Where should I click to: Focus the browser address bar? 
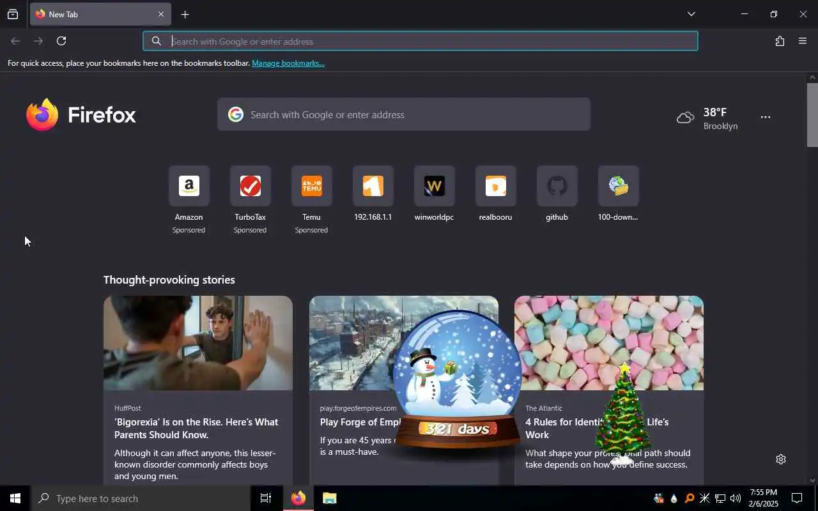(x=421, y=41)
